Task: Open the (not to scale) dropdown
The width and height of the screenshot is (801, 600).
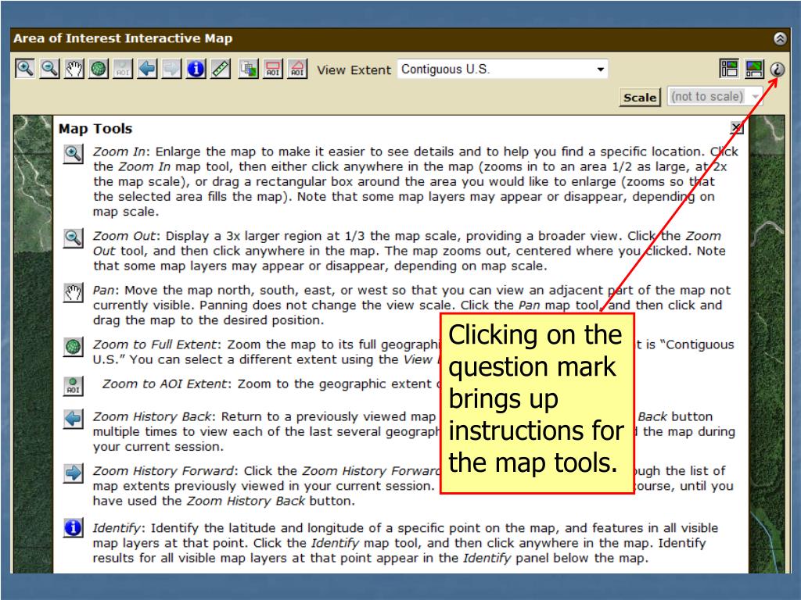Action: coord(715,96)
